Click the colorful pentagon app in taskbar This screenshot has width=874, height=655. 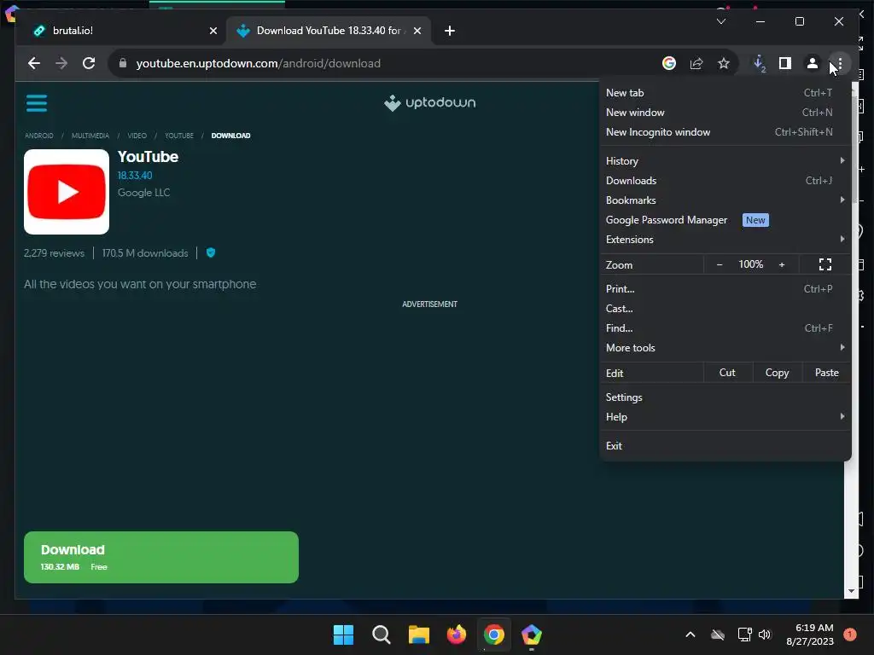532,635
